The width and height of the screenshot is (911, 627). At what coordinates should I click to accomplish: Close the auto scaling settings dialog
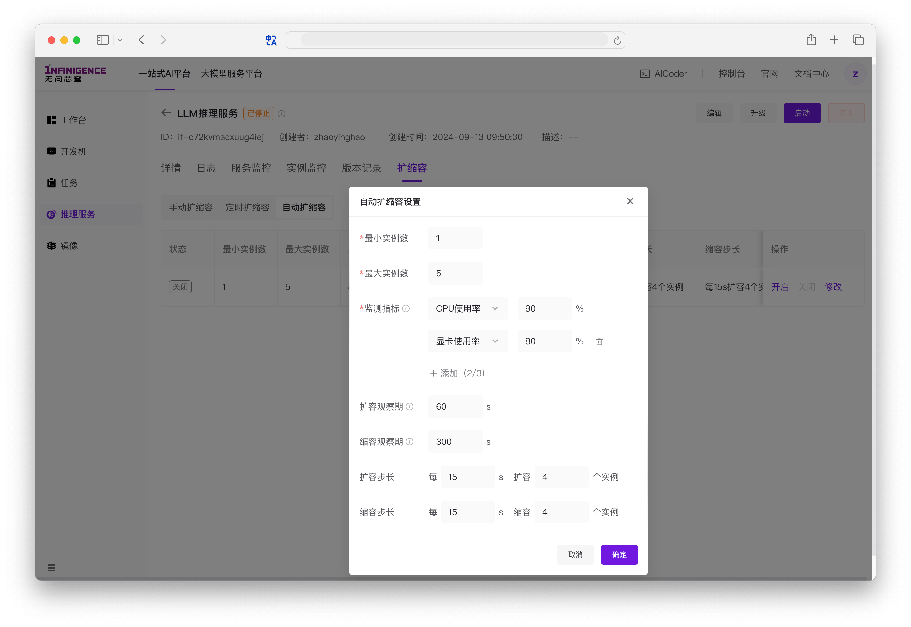[x=630, y=201]
